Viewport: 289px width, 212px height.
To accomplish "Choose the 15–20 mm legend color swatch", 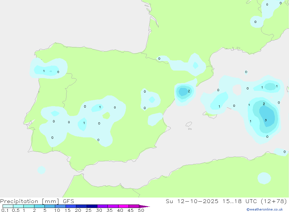I will point(71,206).
